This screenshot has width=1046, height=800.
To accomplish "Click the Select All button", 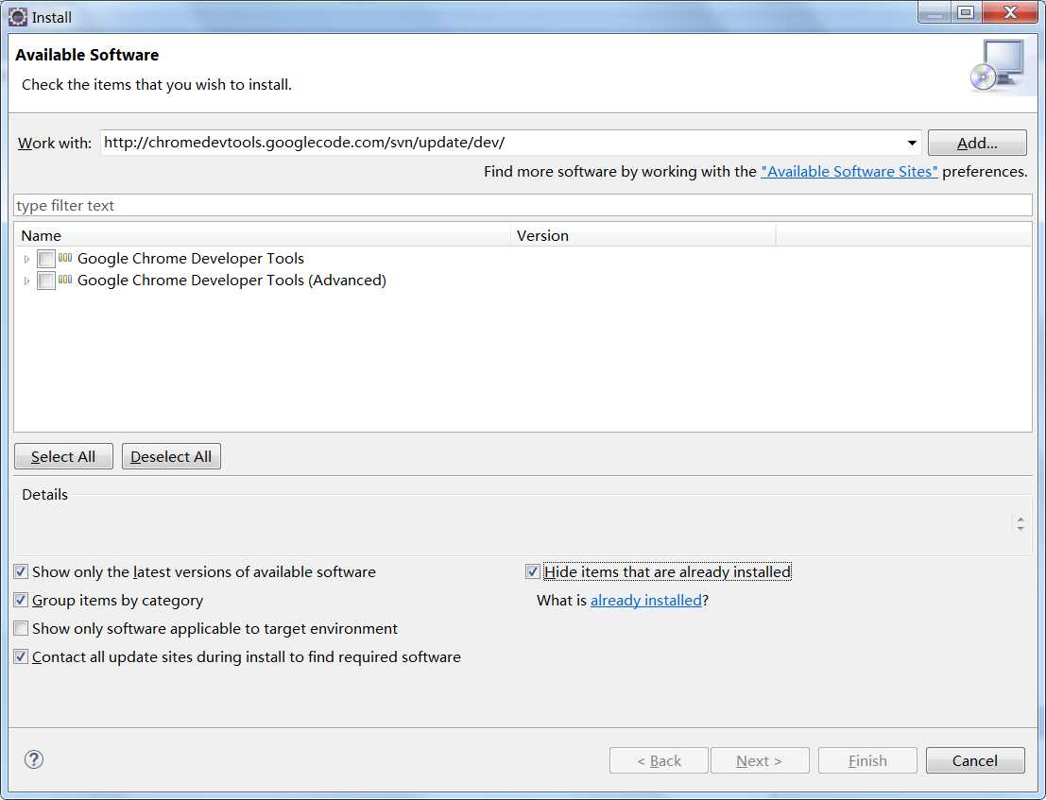I will point(63,456).
